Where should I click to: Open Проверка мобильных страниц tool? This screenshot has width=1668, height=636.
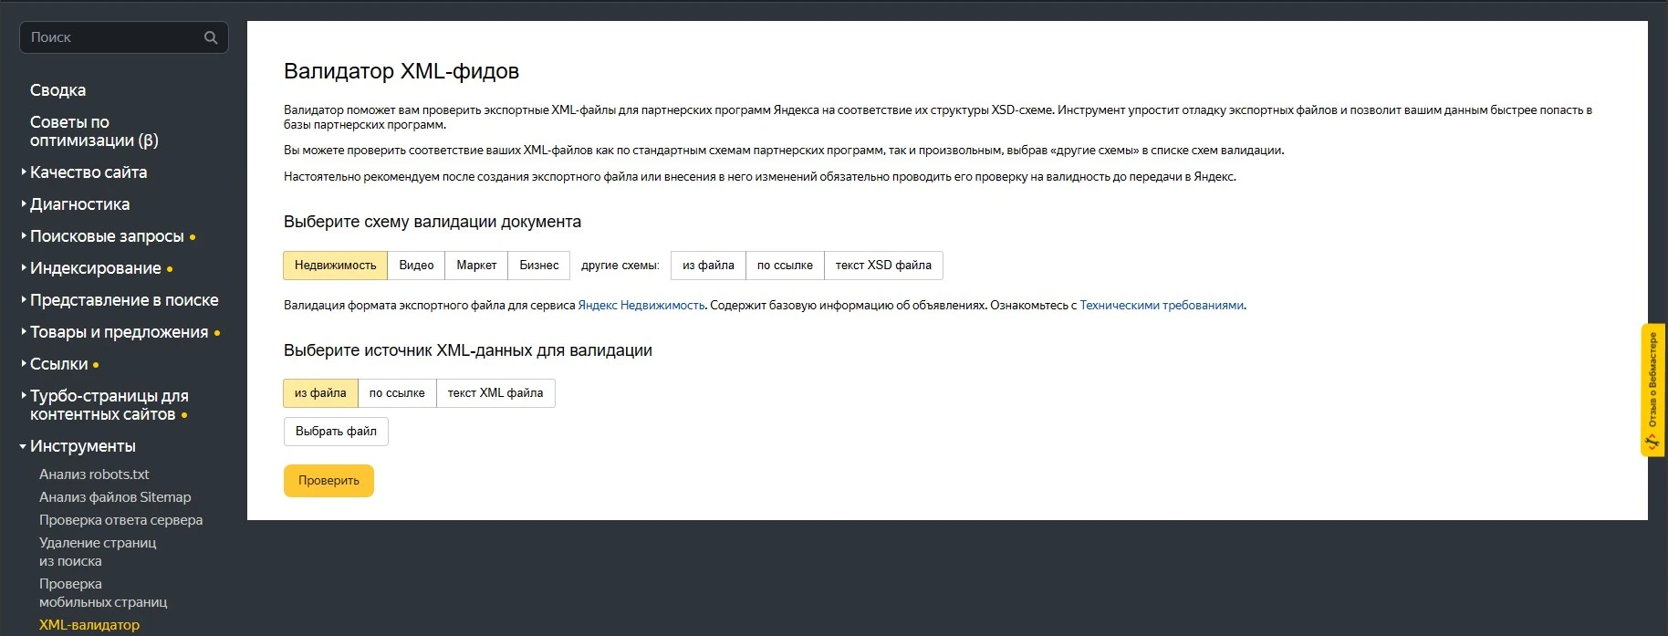(x=103, y=593)
